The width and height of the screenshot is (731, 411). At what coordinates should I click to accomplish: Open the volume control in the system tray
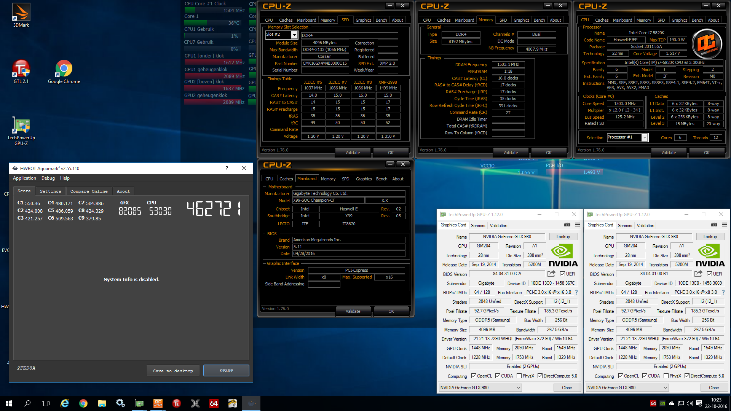click(690, 403)
